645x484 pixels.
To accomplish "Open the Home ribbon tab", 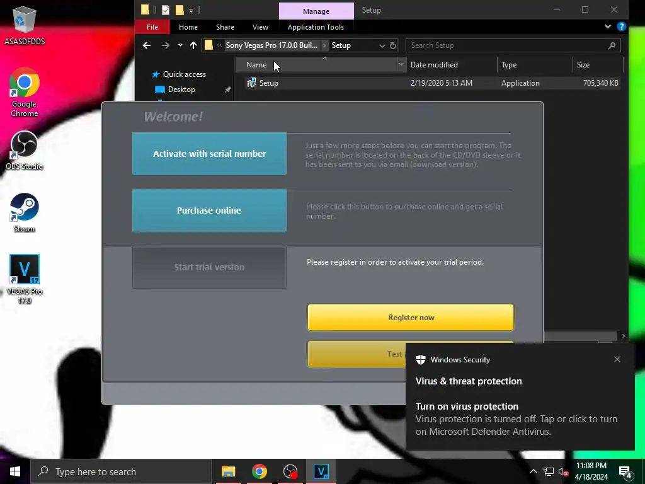I will (188, 27).
